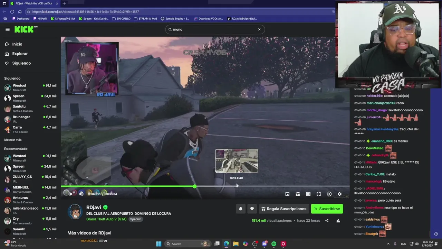
Task: Open Mi Perfil bookmark
Action: (40, 19)
